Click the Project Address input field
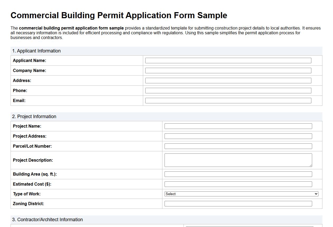 238,136
